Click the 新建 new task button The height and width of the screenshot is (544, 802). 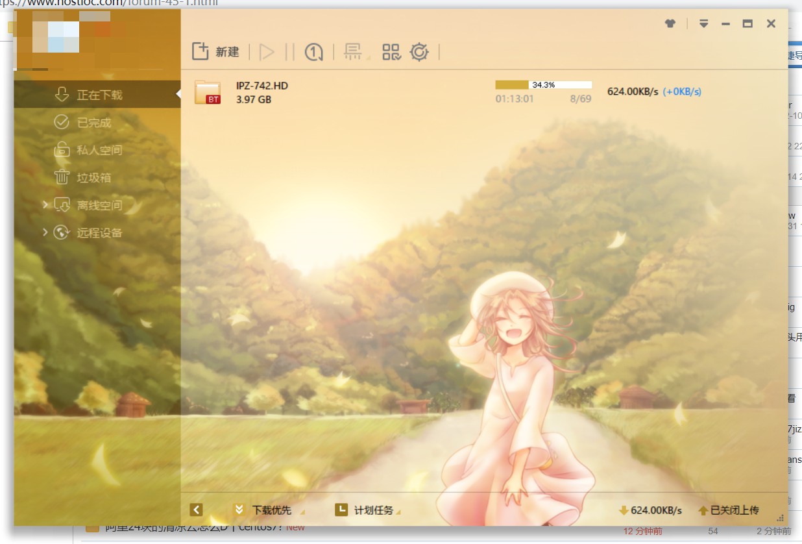pos(216,52)
